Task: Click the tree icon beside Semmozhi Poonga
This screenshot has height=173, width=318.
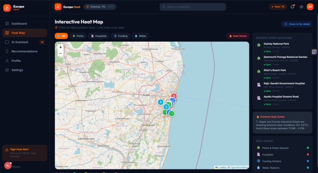Action: [258, 58]
